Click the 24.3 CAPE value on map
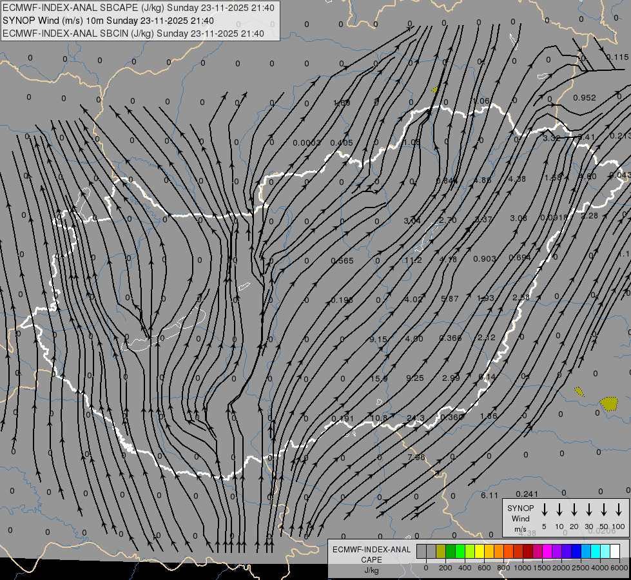The width and height of the screenshot is (631, 580). coord(415,418)
